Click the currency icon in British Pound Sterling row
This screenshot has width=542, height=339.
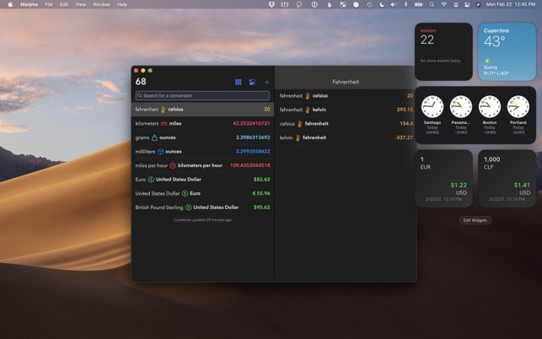188,207
